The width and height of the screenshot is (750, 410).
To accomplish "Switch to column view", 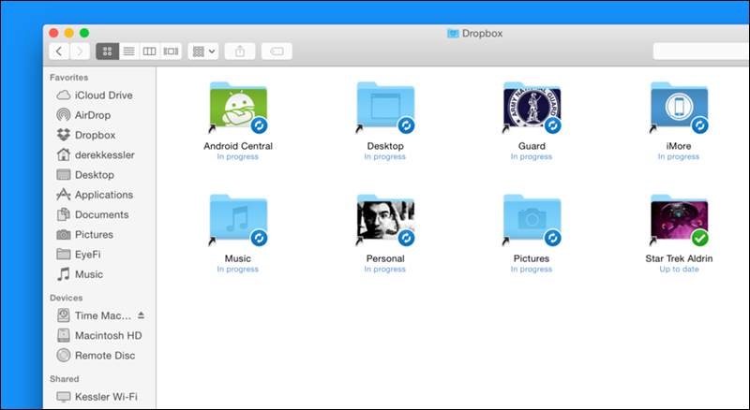I will click(x=149, y=51).
